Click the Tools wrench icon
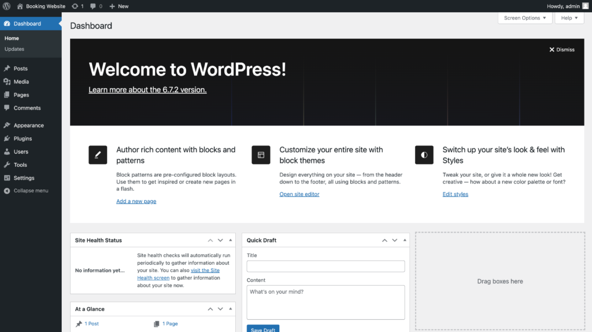Image resolution: width=592 pixels, height=332 pixels. pyautogui.click(x=7, y=165)
